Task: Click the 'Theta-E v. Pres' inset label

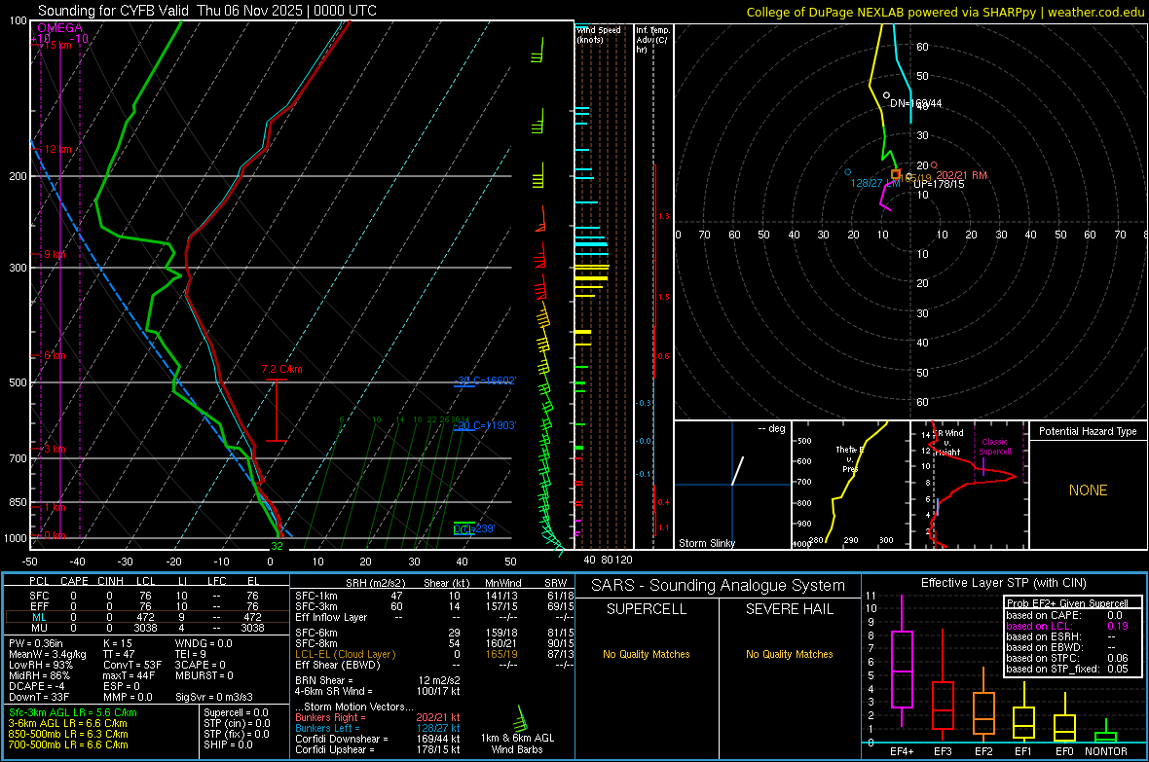Action: pos(850,458)
